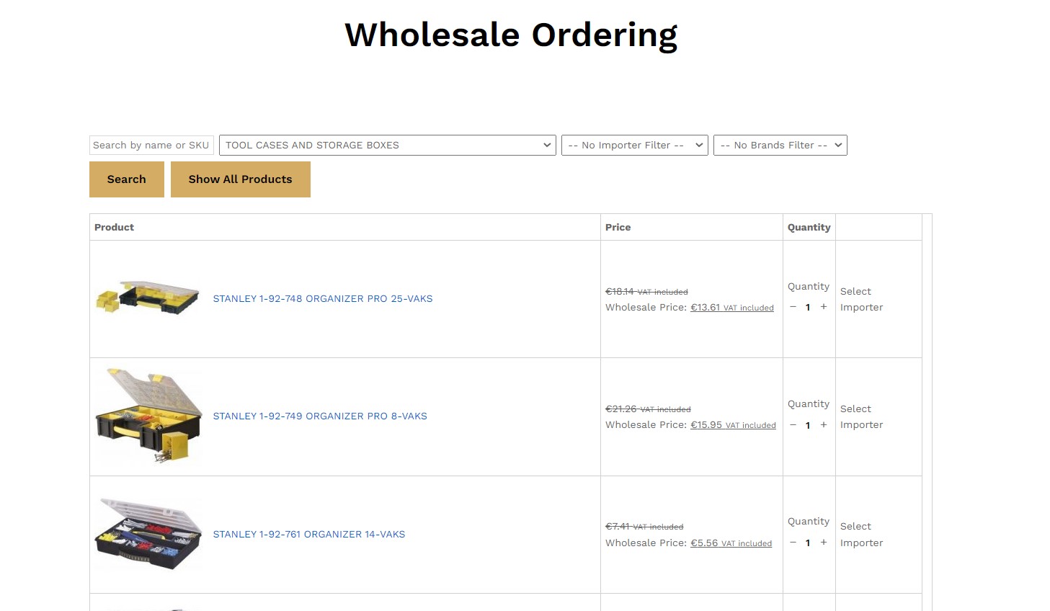The width and height of the screenshot is (1050, 611).
Task: Increase quantity for Stanley 1-92-748 organizer
Action: [x=824, y=307]
